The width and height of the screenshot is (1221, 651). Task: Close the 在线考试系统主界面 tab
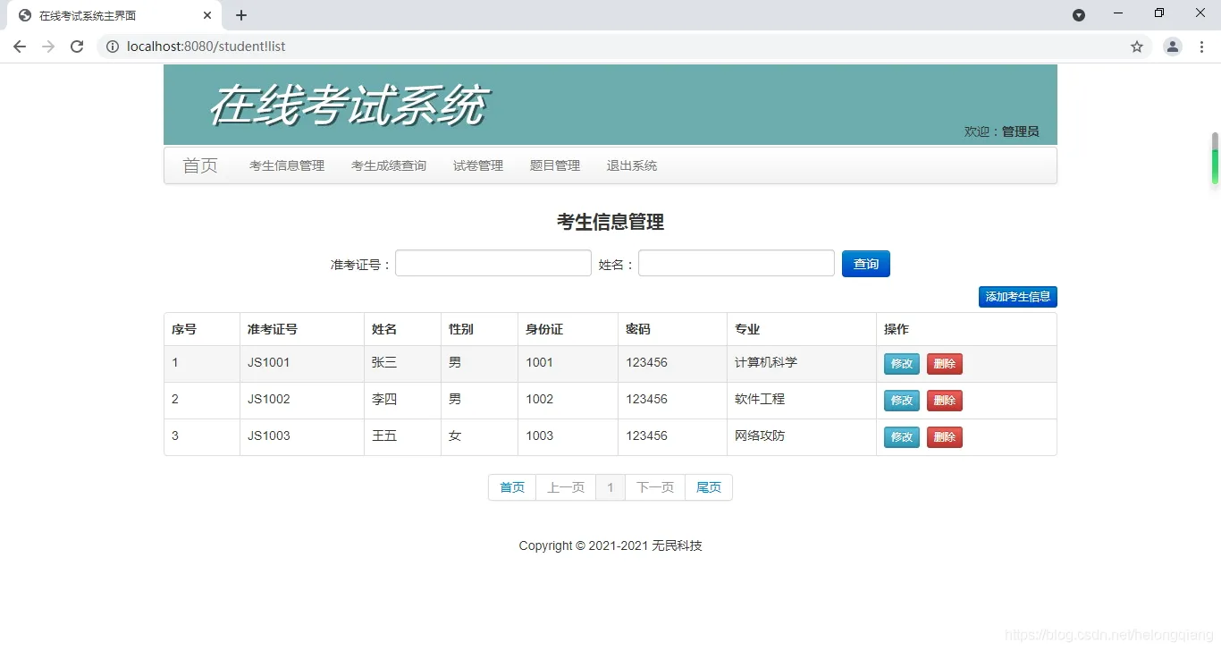point(207,15)
